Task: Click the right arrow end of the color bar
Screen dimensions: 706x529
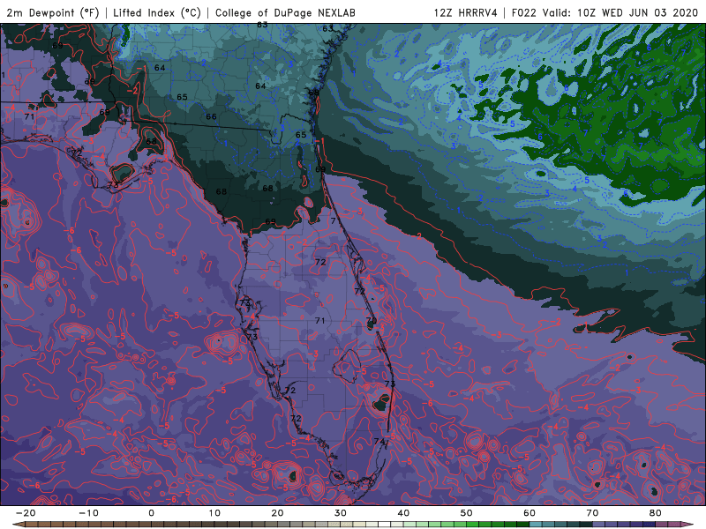Action: coord(688,525)
